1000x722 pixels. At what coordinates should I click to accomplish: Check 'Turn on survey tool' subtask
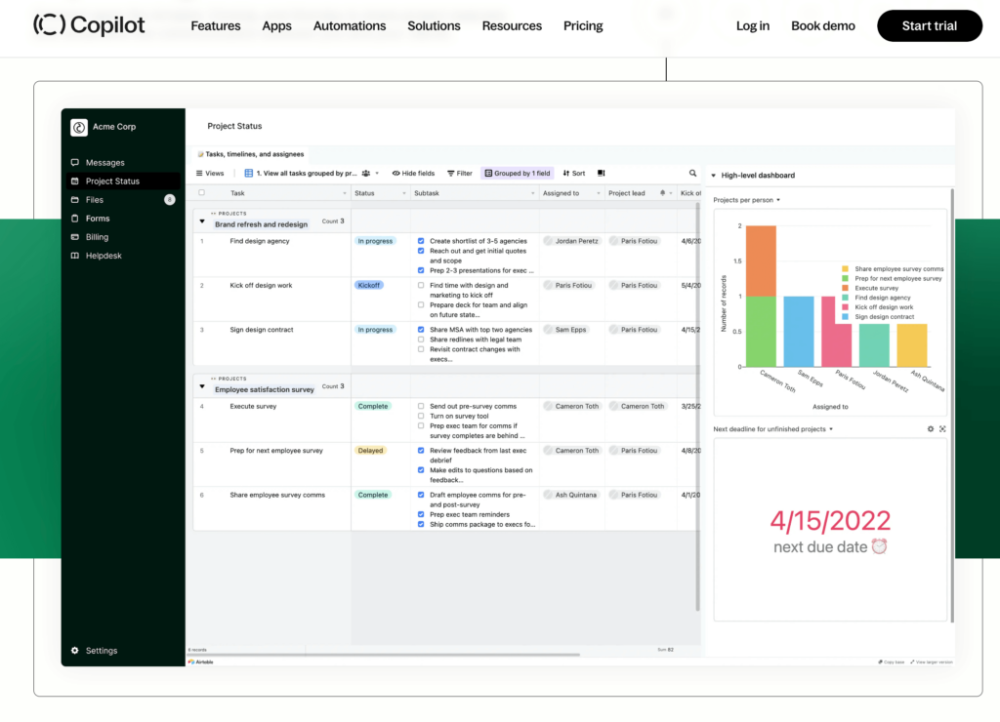tap(421, 416)
